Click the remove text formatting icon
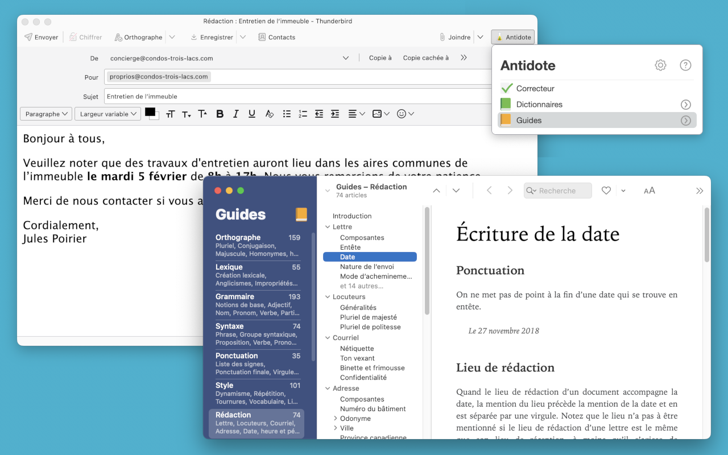The height and width of the screenshot is (455, 728). pos(270,114)
